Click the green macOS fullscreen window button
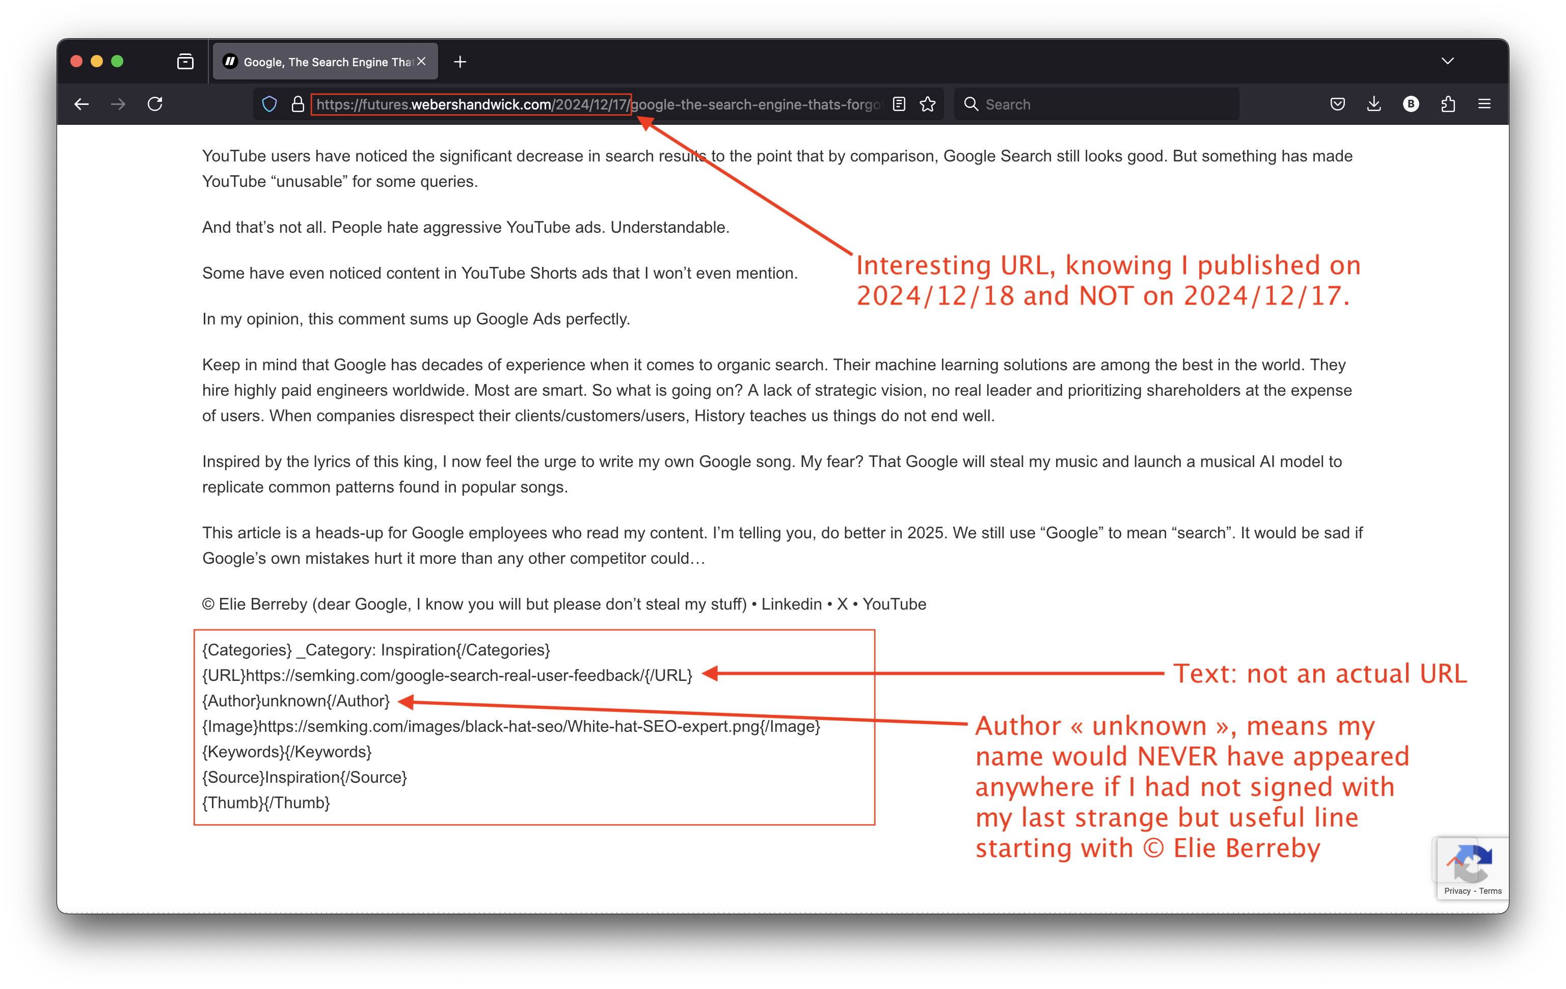Image resolution: width=1566 pixels, height=989 pixels. (117, 61)
